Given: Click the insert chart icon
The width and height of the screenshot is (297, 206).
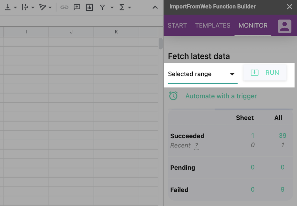Looking at the screenshot, I should click(x=89, y=7).
